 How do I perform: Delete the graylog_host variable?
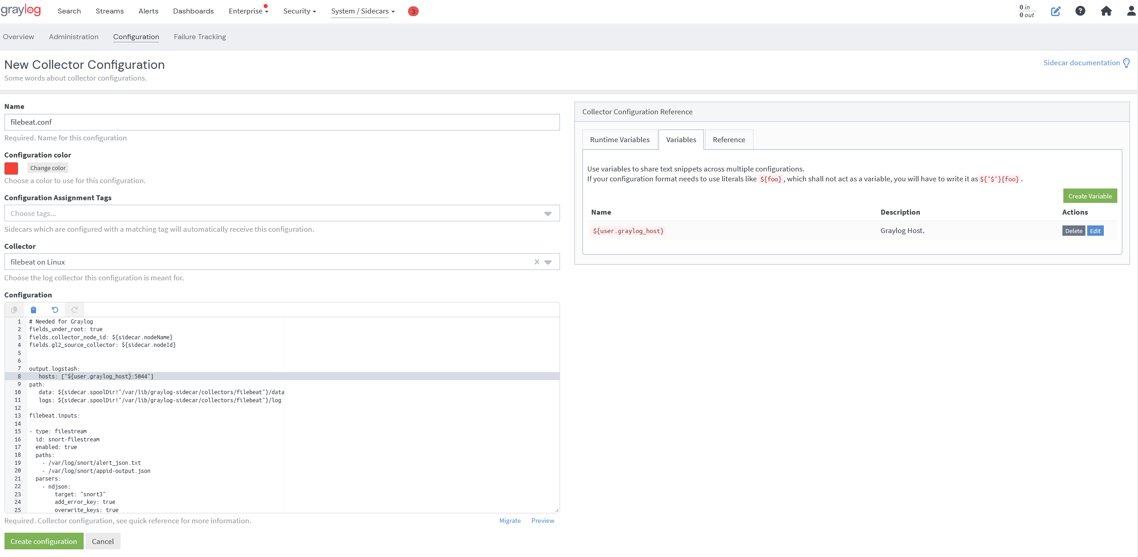(1074, 231)
